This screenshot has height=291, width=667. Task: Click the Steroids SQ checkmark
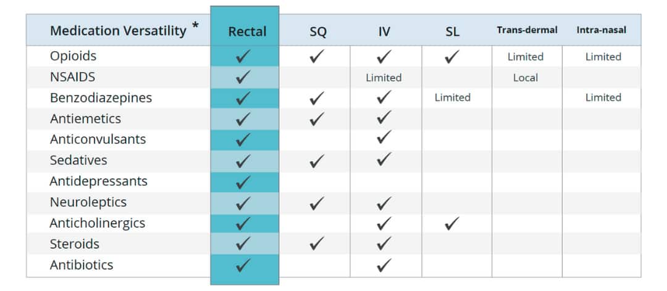[317, 244]
